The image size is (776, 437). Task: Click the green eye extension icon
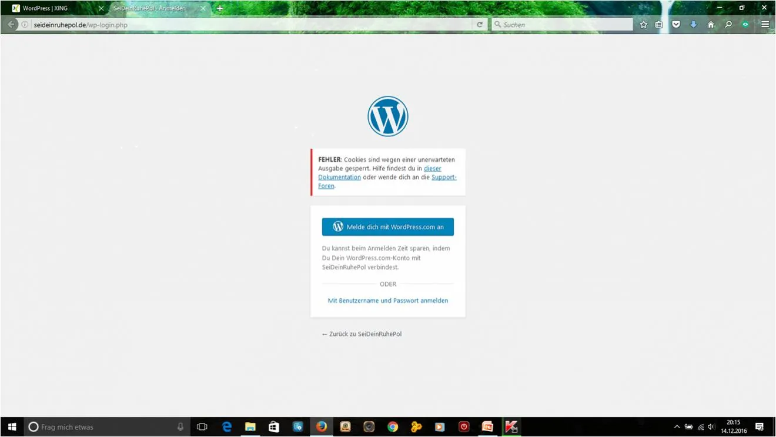point(745,25)
